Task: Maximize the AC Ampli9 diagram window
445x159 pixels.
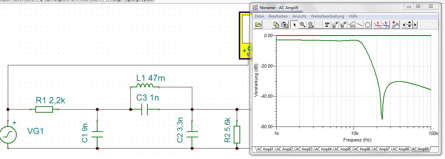Action: point(418,6)
